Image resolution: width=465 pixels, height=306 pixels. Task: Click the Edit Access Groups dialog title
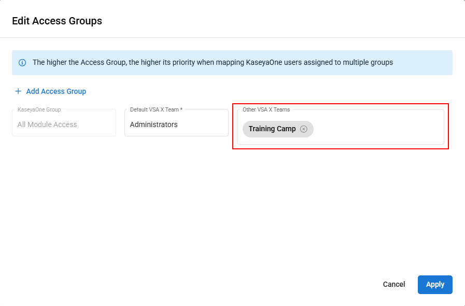pyautogui.click(x=57, y=21)
